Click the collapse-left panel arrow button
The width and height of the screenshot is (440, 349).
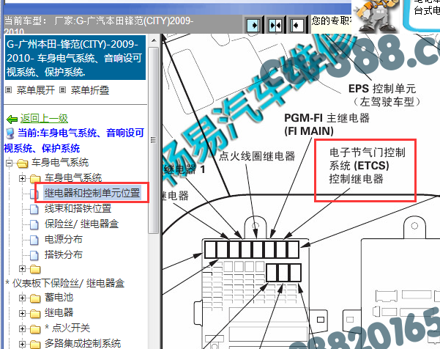coord(297,26)
